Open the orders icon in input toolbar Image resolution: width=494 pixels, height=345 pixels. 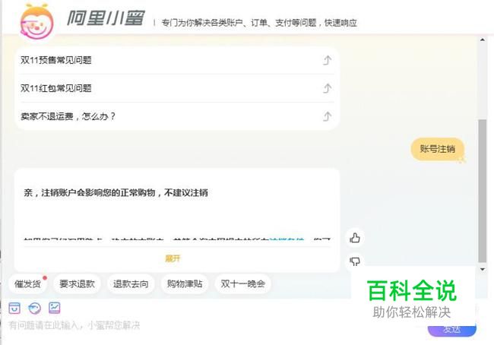coord(14,308)
